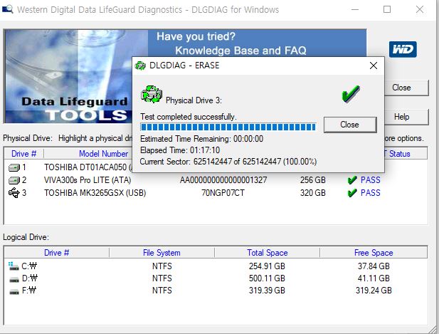The image size is (439, 334).
Task: Click PASS text for drive 3
Action: click(371, 193)
